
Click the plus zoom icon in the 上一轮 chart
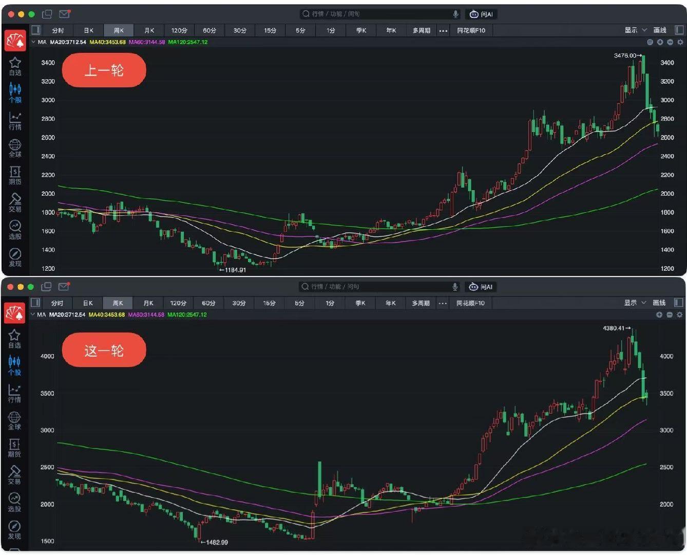660,42
